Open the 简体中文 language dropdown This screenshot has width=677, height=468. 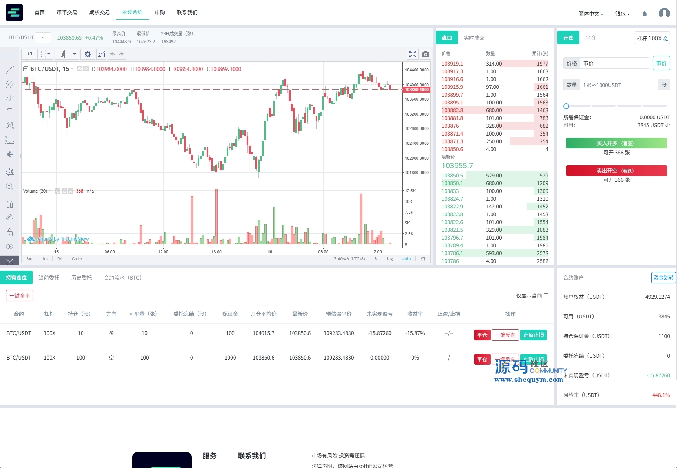coord(591,14)
